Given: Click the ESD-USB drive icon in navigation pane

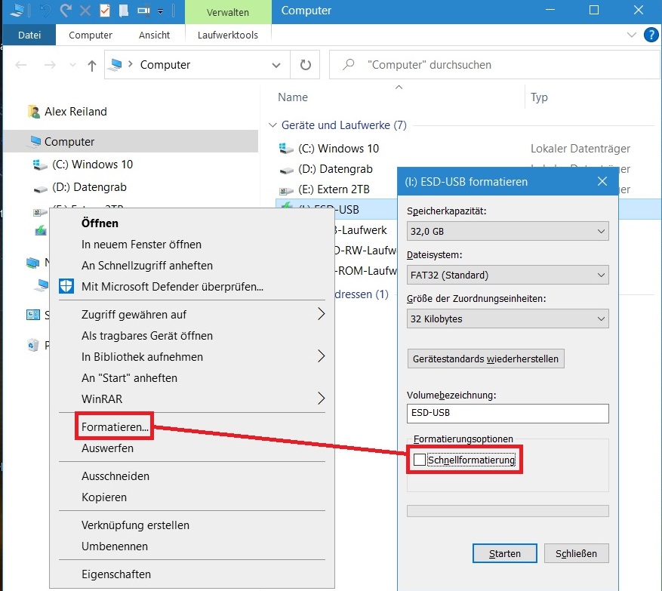Looking at the screenshot, I should click(x=41, y=230).
